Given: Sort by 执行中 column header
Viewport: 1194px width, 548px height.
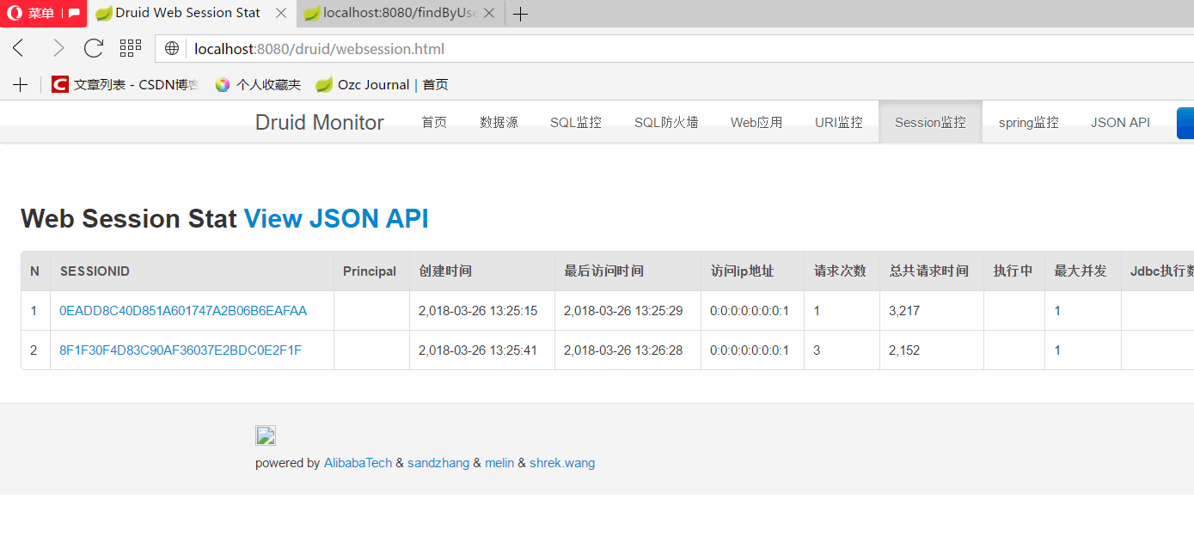Looking at the screenshot, I should click(x=1014, y=271).
